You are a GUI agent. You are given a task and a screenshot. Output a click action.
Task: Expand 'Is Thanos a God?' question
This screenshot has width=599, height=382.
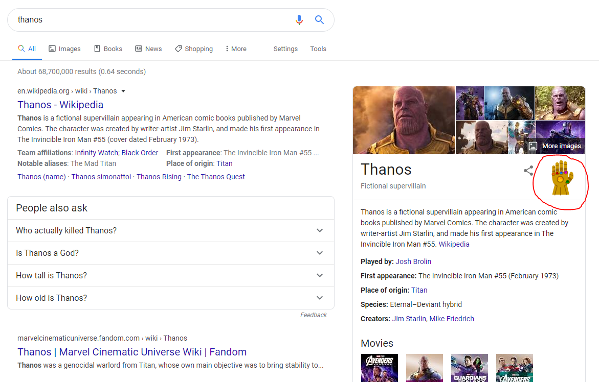pos(171,253)
